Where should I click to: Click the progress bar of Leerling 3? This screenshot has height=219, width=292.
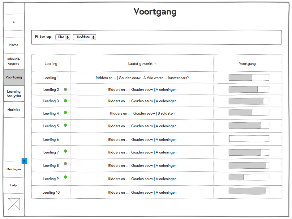click(x=249, y=101)
